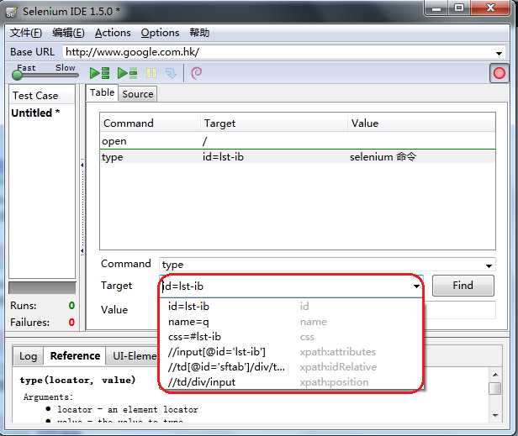Click the reference pane scrollbar thumb

click(x=494, y=388)
